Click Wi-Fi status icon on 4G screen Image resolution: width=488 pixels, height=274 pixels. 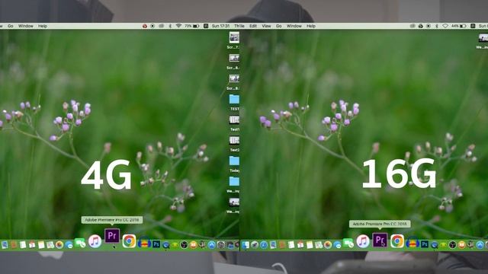[x=178, y=26]
